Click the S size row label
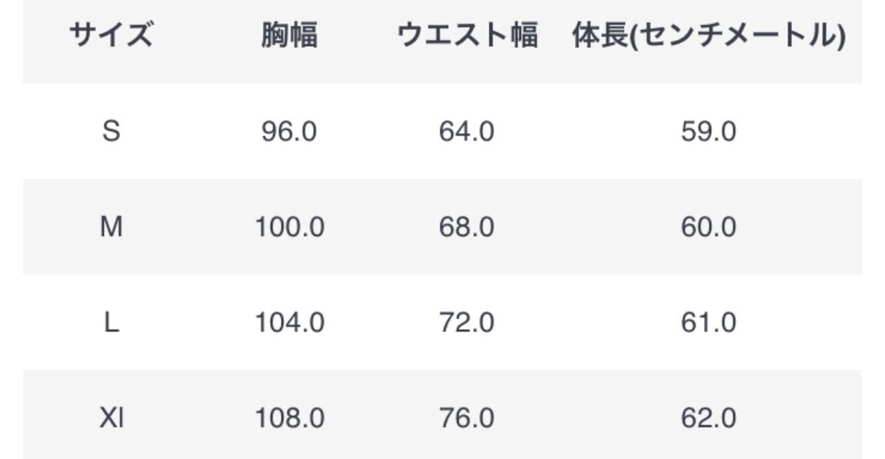 tap(112, 131)
